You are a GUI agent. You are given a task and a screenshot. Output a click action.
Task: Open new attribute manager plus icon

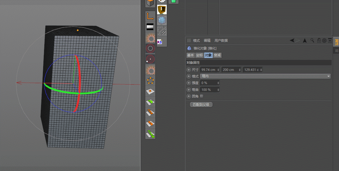pyautogui.click(x=330, y=40)
